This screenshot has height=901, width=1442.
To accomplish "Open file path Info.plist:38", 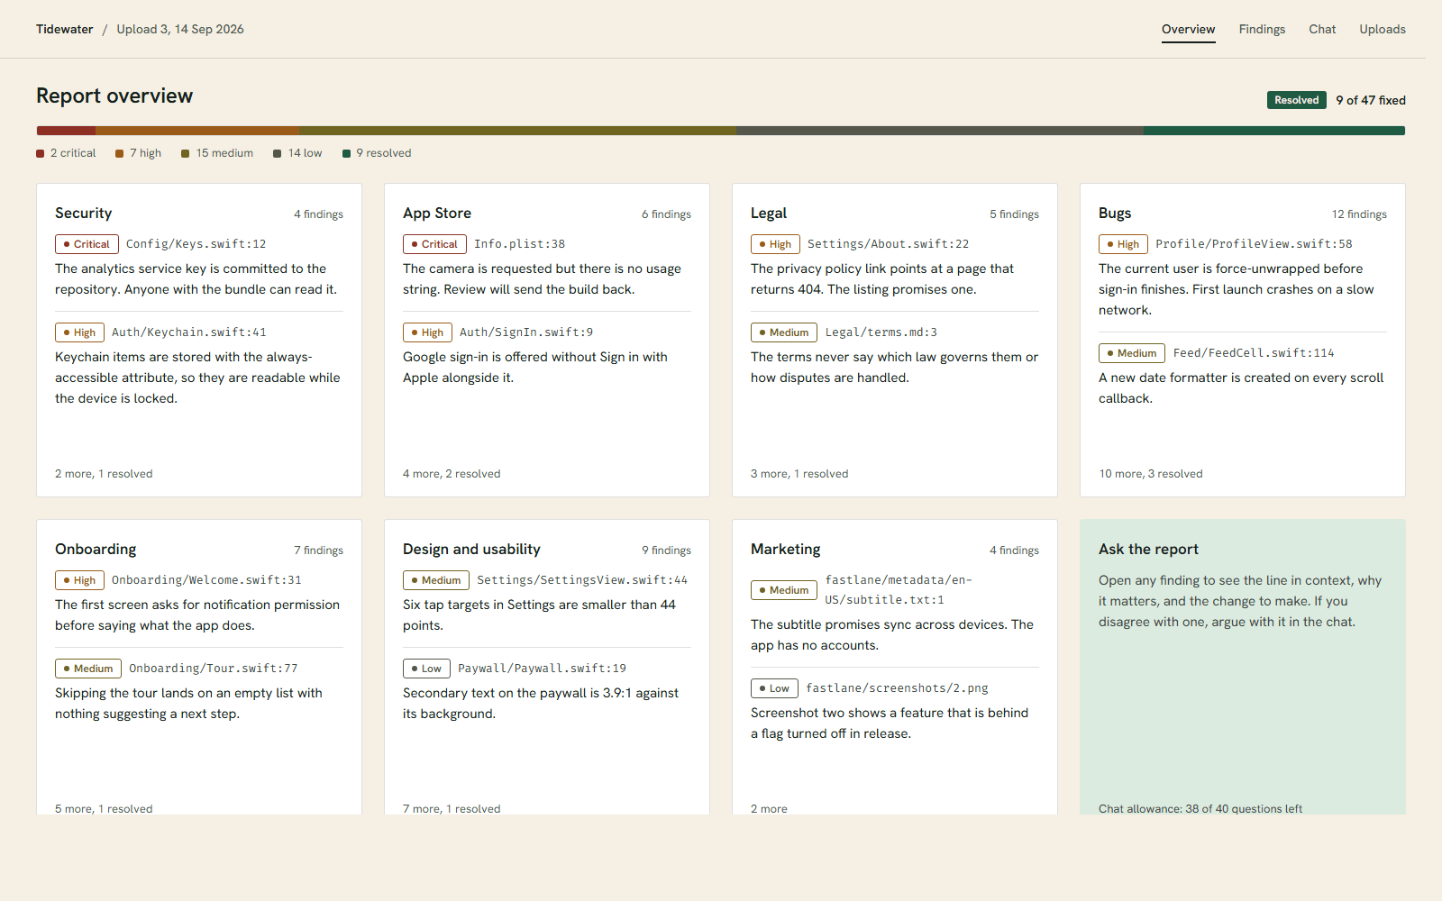I will tap(519, 244).
